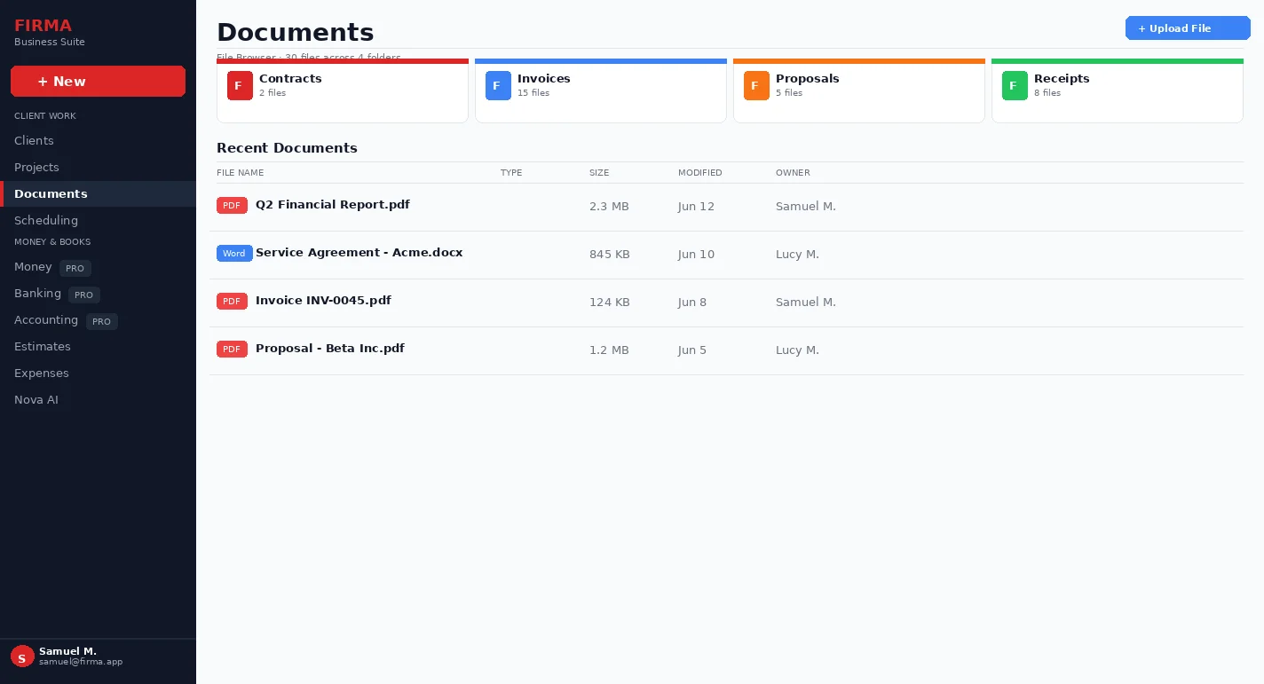Screen dimensions: 1264x684
Task: Click the PRO badge next to Banking
Action: tap(84, 295)
